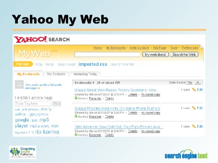The image size is (218, 163).
Task: Click the Find tag button
Action: tap(57, 103)
